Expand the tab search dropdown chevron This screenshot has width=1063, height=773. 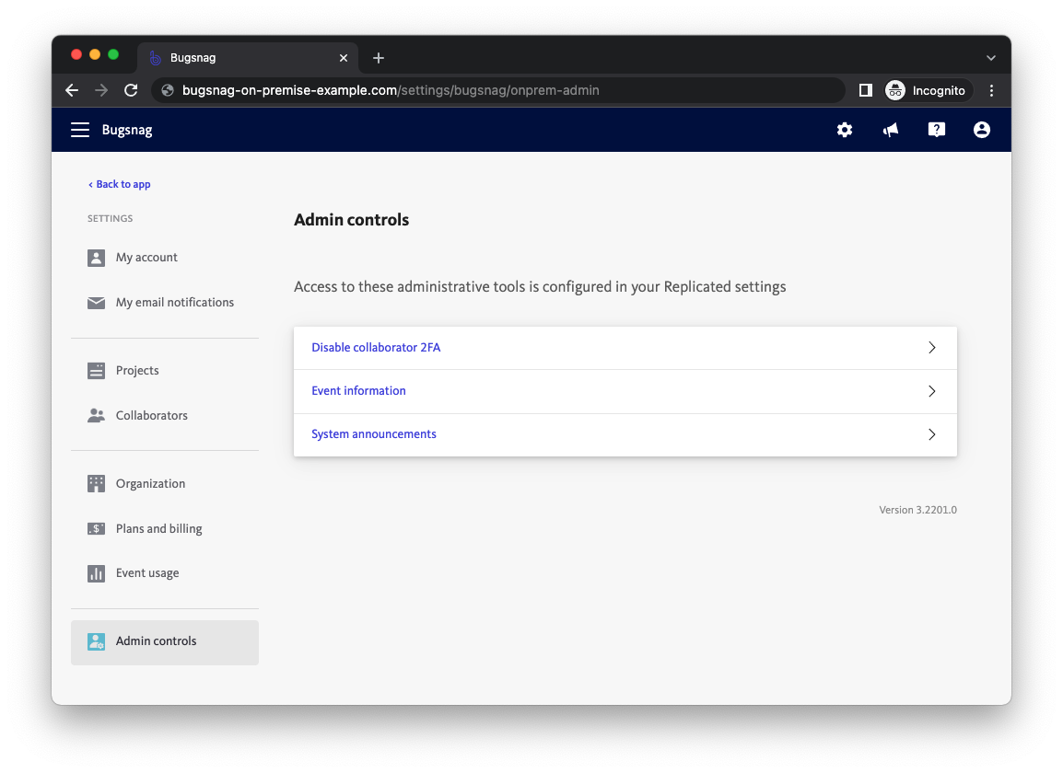tap(990, 58)
